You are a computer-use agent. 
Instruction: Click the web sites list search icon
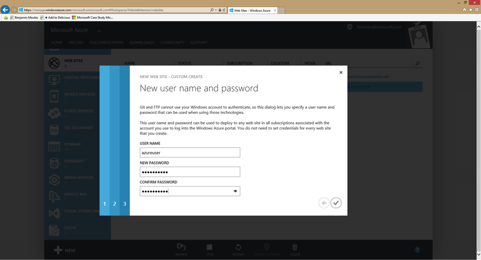pyautogui.click(x=417, y=63)
